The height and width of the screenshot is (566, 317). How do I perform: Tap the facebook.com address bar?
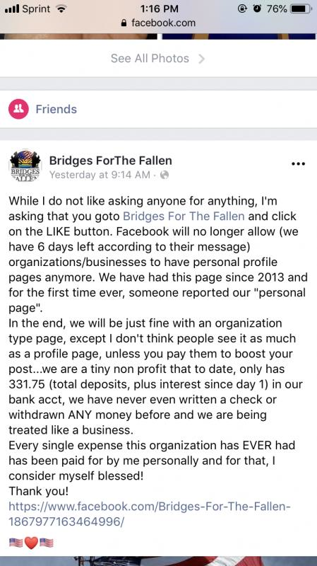click(x=158, y=23)
